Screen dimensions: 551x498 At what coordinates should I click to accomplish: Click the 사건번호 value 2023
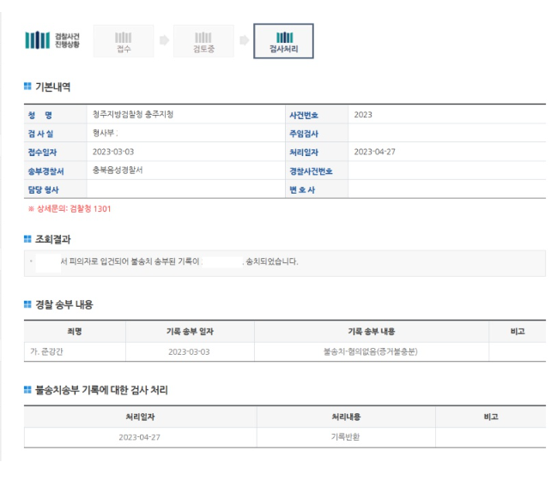coord(364,114)
